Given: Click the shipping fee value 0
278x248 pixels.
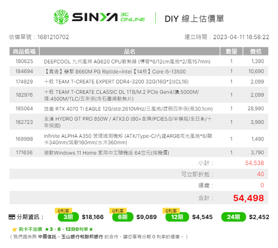Looking at the screenshot, I should [x=262, y=185].
